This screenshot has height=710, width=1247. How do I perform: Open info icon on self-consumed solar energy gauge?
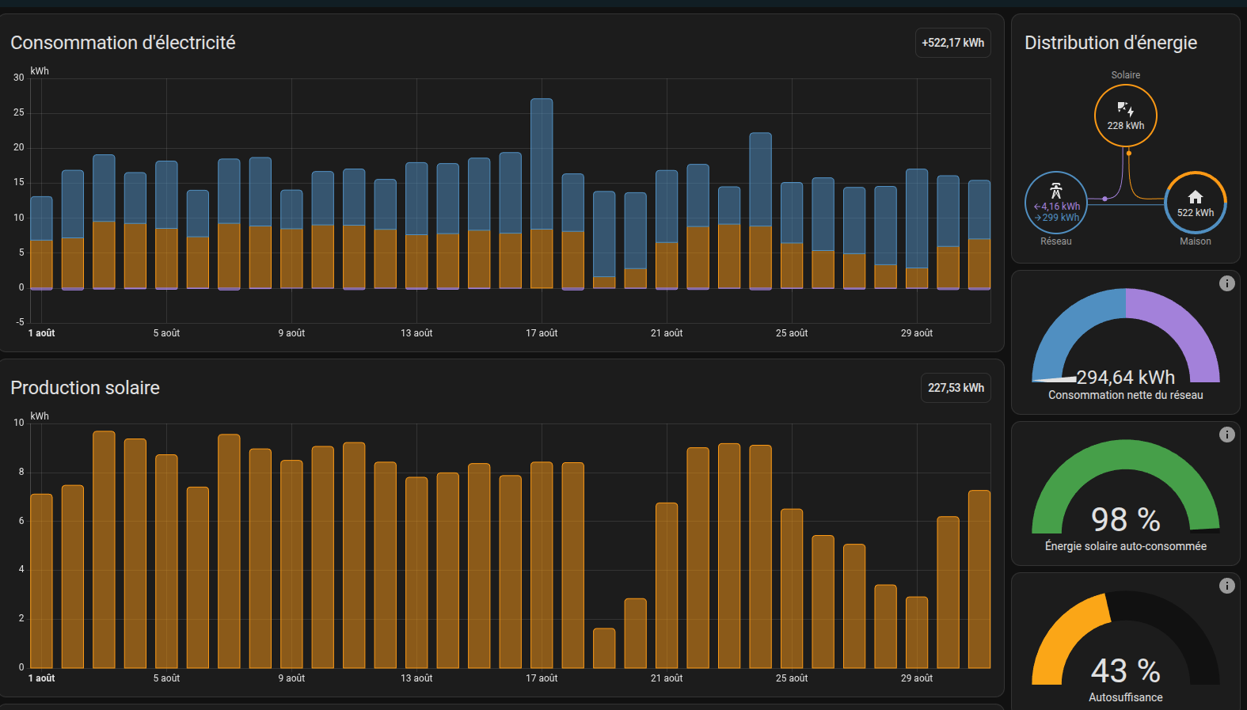tap(1226, 435)
